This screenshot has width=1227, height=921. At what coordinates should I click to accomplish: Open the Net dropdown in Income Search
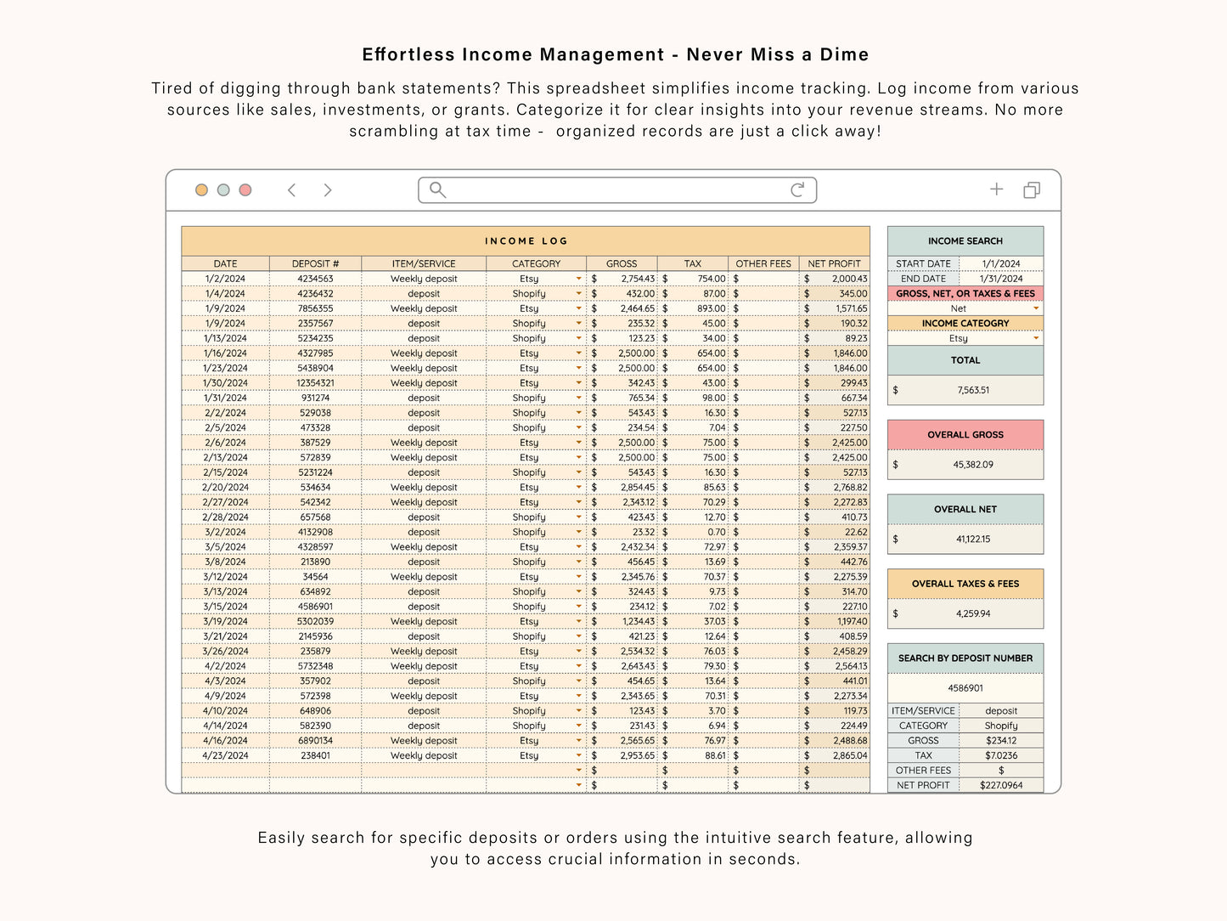(1036, 308)
